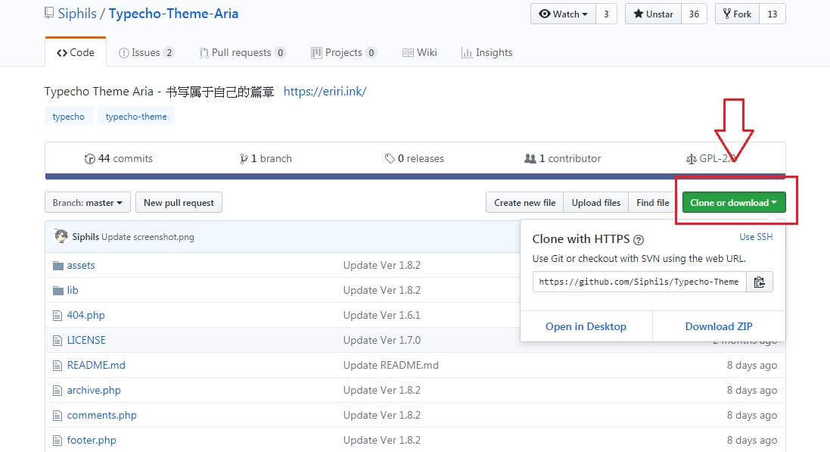The width and height of the screenshot is (830, 452).
Task: View the 44 commits history
Action: 119,158
